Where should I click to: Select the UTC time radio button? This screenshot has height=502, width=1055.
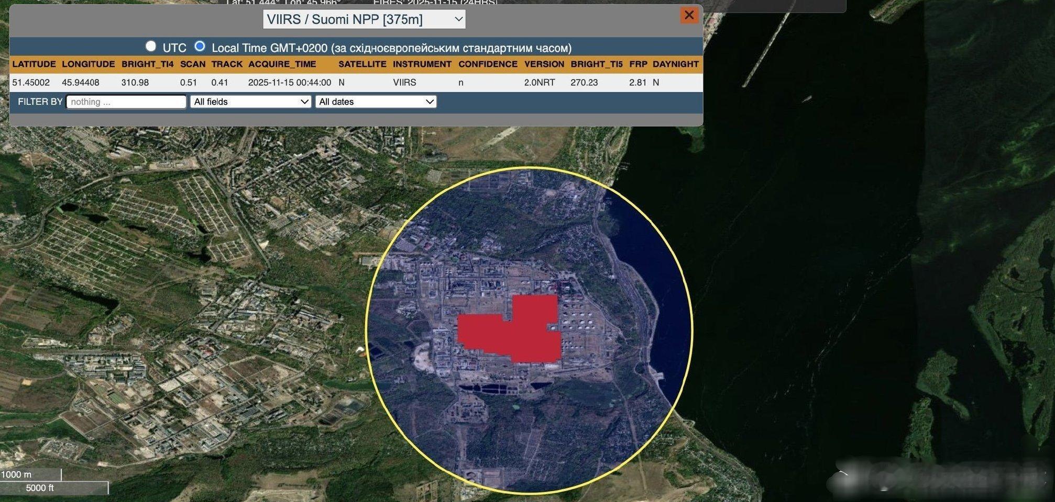click(x=151, y=46)
